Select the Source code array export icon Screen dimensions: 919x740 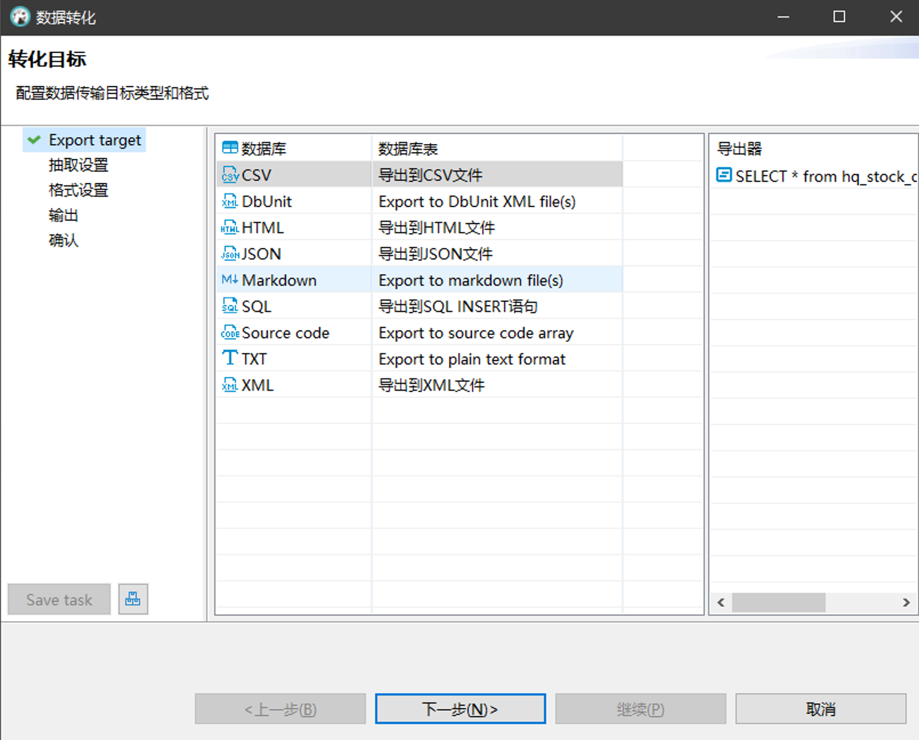[x=230, y=332]
